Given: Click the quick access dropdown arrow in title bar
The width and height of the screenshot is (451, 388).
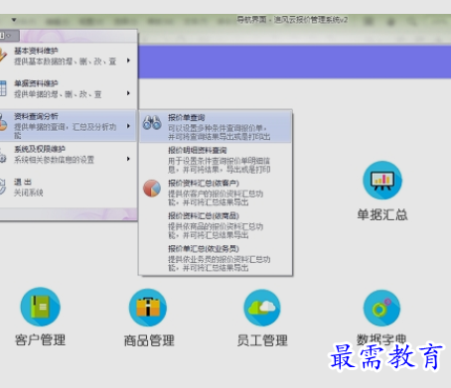Looking at the screenshot, I should click(14, 20).
